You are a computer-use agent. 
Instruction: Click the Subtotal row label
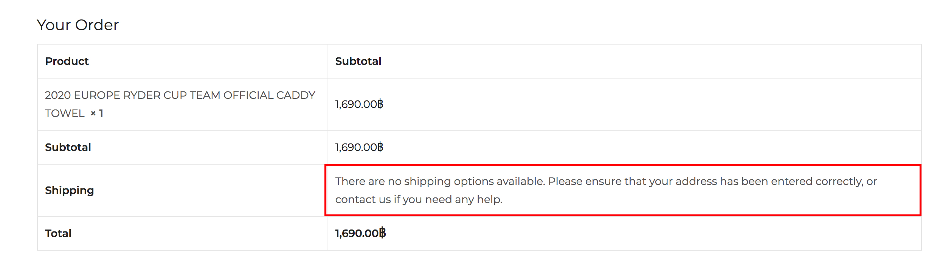click(x=68, y=147)
